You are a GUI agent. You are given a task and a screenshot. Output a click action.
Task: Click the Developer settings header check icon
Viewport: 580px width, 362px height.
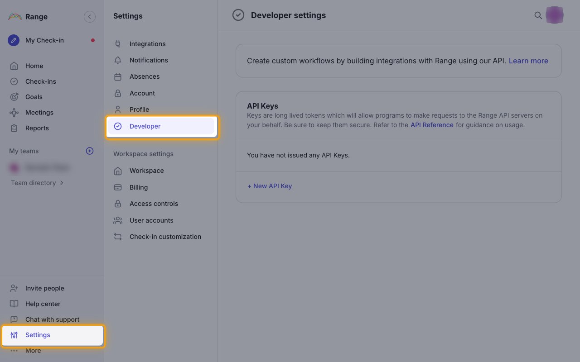pyautogui.click(x=238, y=15)
